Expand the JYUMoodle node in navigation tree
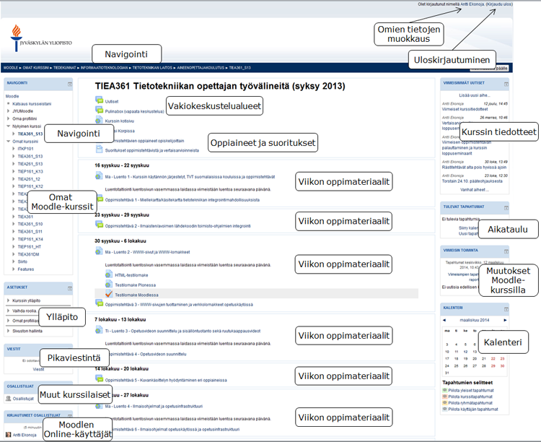This screenshot has height=442, width=541. point(8,111)
